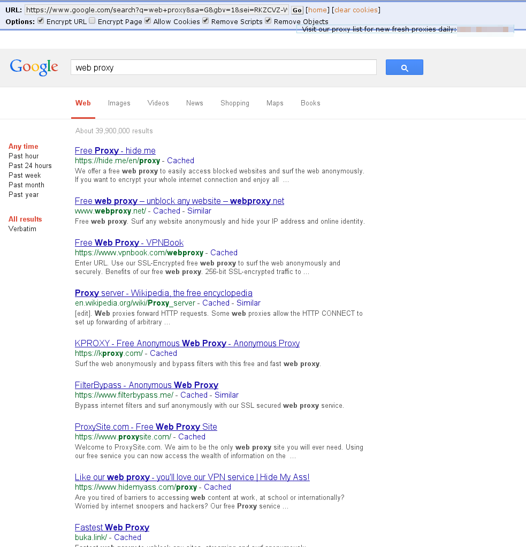526x547 pixels.
Task: Toggle the Encrypt URL checkbox
Action: [41, 21]
